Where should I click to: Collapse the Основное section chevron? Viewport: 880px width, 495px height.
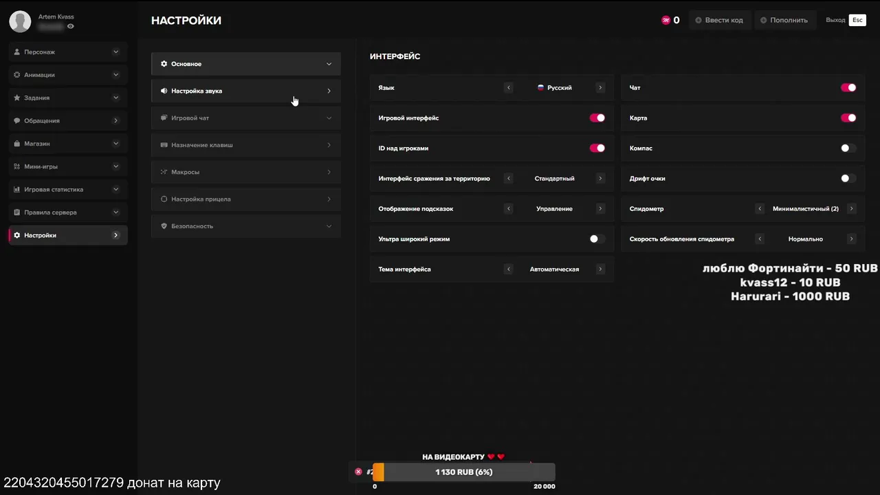(x=329, y=64)
